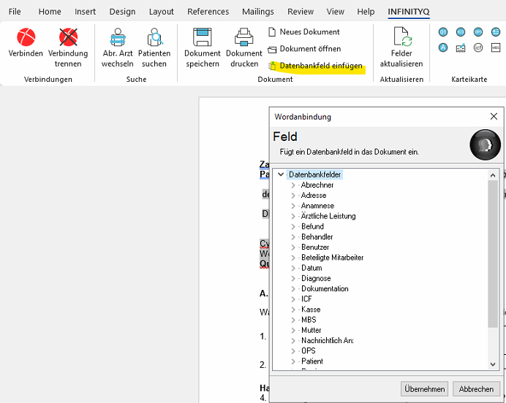This screenshot has height=403, width=506.
Task: Switch to the Review ribbon tab
Action: pyautogui.click(x=301, y=12)
